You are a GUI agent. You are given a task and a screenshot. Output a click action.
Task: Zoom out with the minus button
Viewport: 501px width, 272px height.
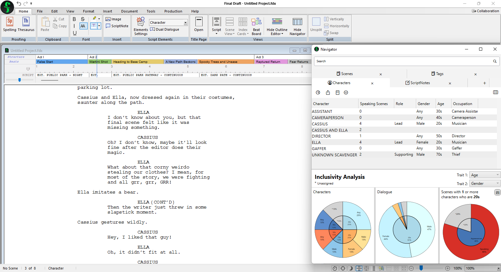click(x=411, y=268)
